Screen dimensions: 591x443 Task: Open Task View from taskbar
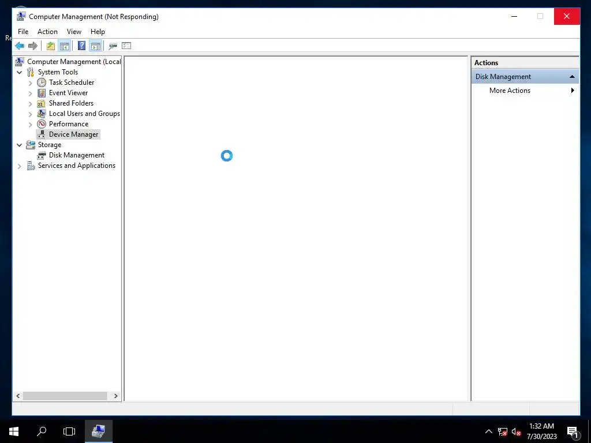tap(69, 431)
